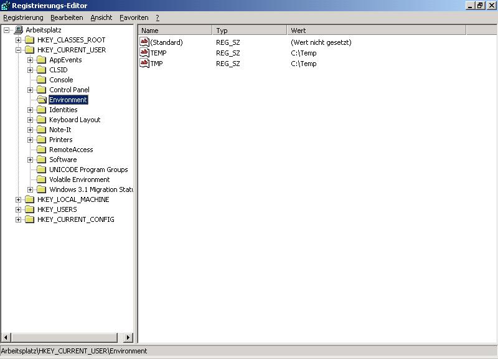The height and width of the screenshot is (359, 498).
Task: Click the HKEY_LOCAL_MACHINE folder icon
Action: point(30,199)
